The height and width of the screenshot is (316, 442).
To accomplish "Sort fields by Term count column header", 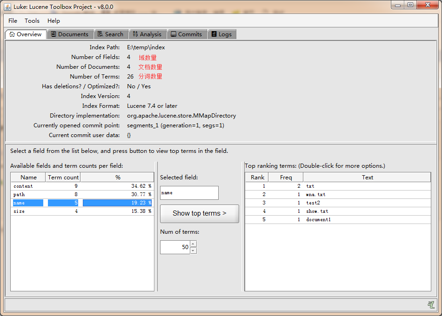I will 63,178.
